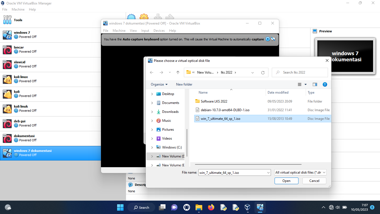
Task: Expand the Downloads tree node
Action: [152, 112]
